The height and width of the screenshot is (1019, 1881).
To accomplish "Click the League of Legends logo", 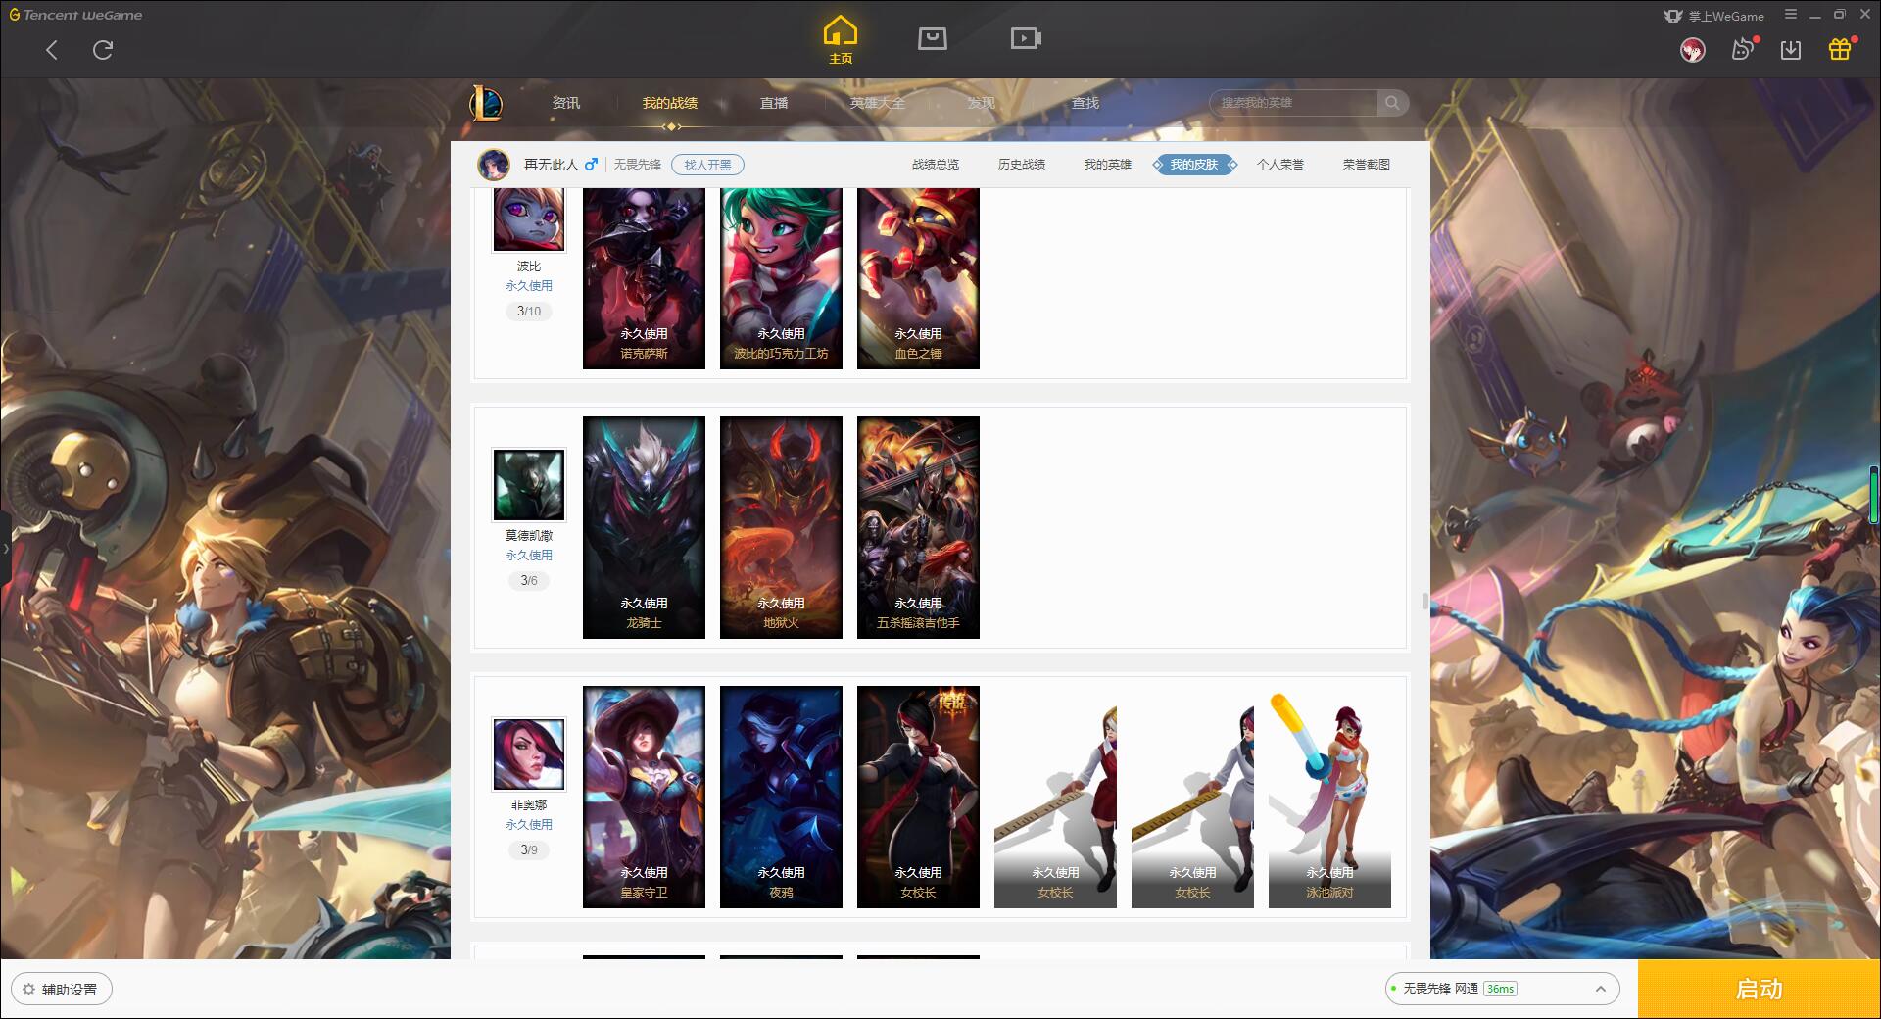I will (487, 103).
